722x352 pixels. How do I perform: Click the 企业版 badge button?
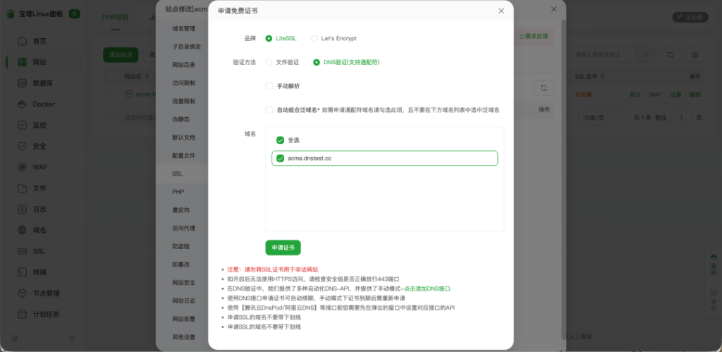(690, 17)
